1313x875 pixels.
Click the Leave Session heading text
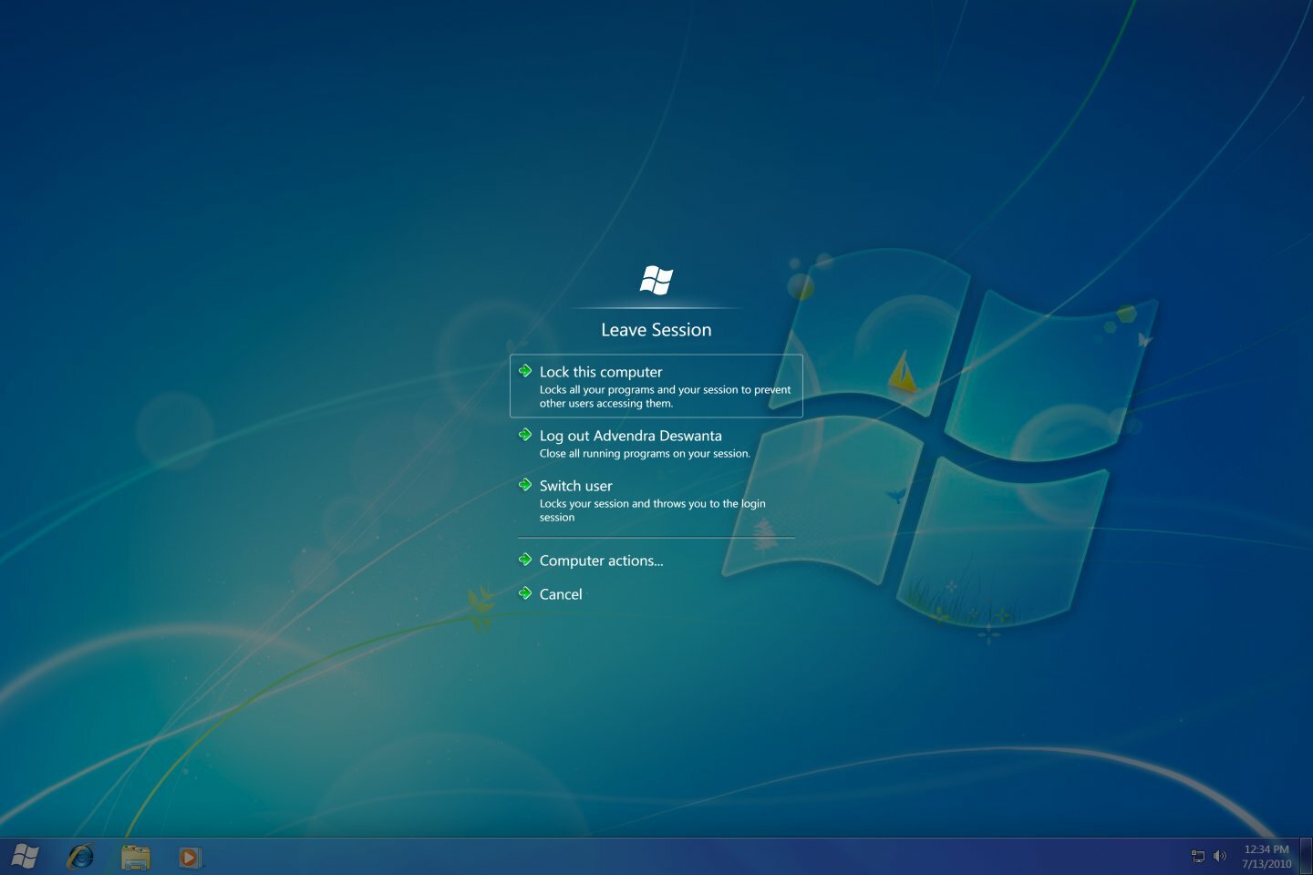click(x=656, y=330)
